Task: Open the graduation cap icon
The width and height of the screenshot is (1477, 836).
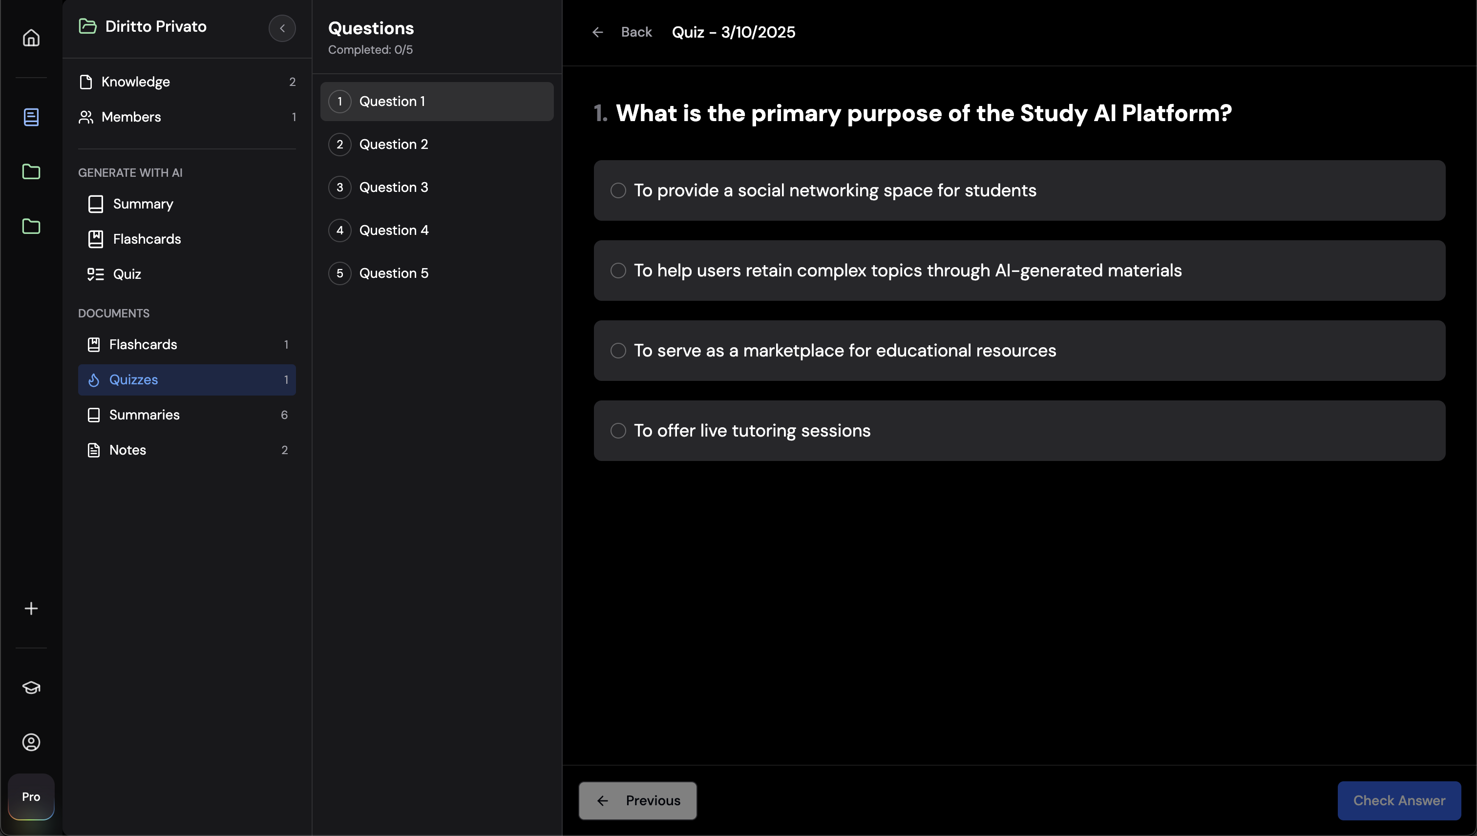Action: [x=31, y=687]
